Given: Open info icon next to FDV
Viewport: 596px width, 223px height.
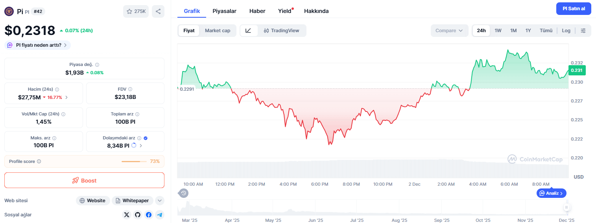Looking at the screenshot, I should (x=130, y=90).
